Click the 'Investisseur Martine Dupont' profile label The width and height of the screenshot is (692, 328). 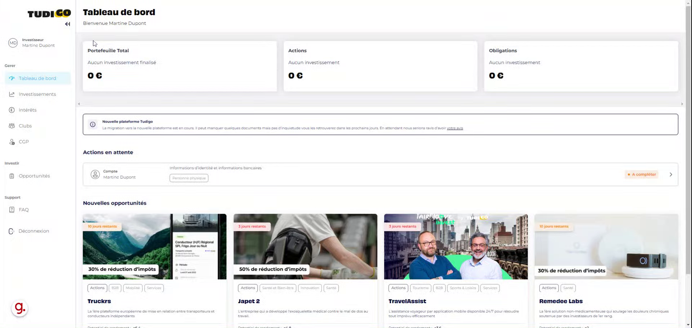39,43
